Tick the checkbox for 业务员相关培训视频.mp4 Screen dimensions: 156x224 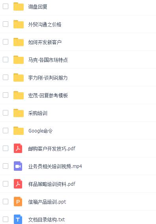click(6, 166)
